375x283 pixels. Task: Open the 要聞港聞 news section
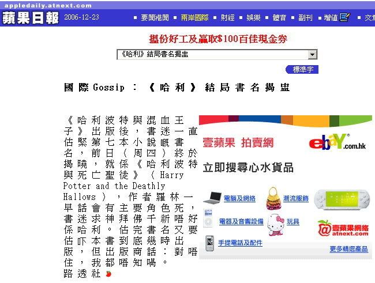[155, 17]
